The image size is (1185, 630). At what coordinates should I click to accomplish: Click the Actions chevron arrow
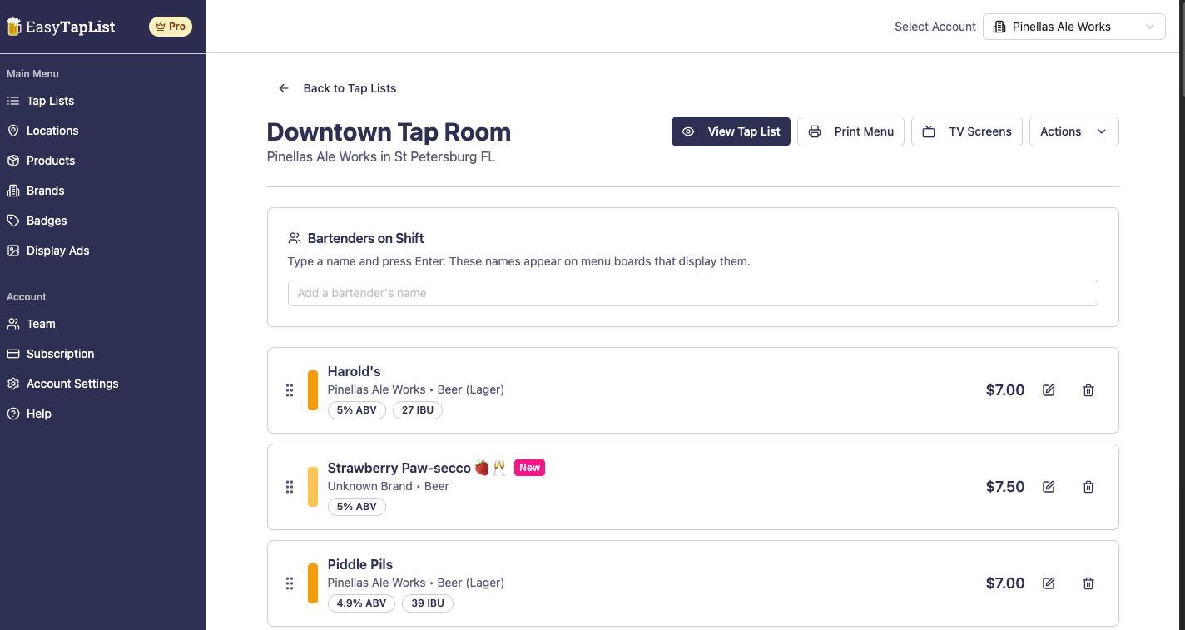pyautogui.click(x=1102, y=131)
